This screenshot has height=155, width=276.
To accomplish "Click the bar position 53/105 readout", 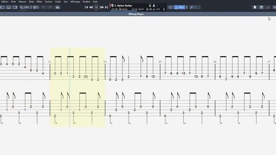I will pyautogui.click(x=115, y=9).
